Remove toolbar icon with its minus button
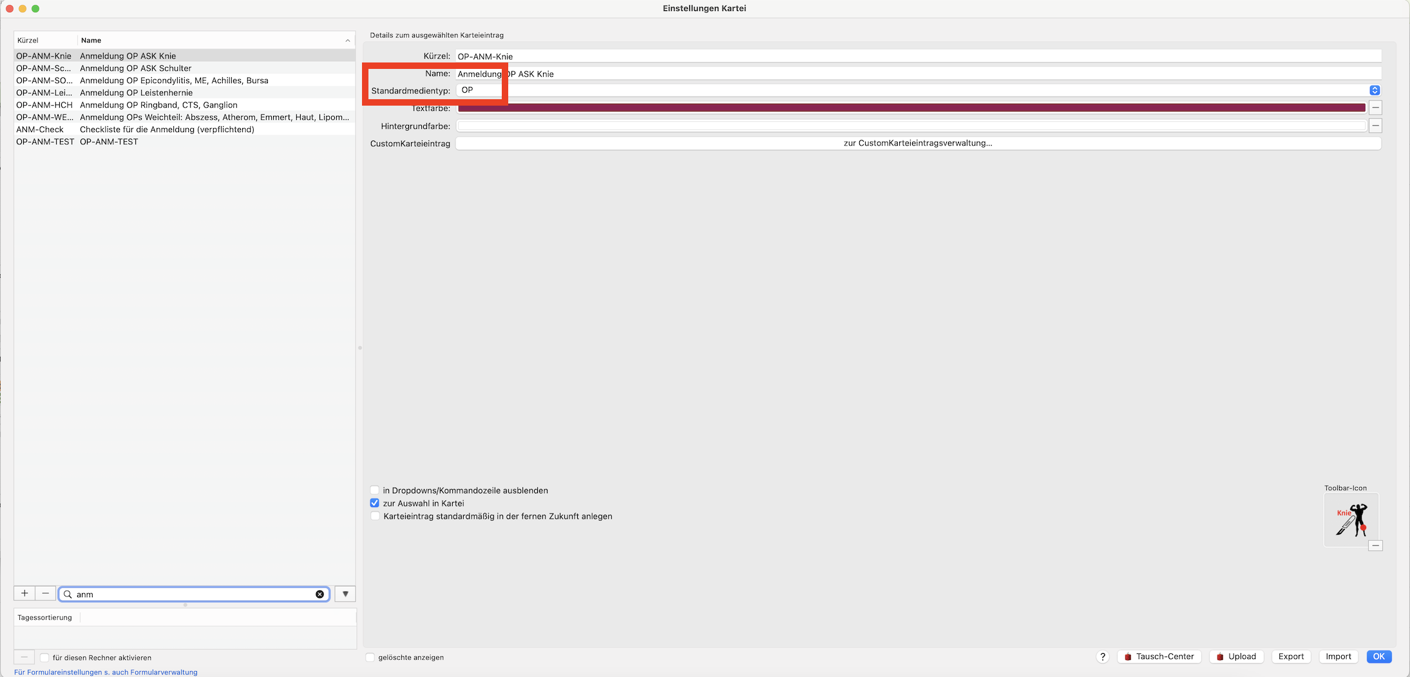This screenshot has width=1410, height=677. point(1375,546)
